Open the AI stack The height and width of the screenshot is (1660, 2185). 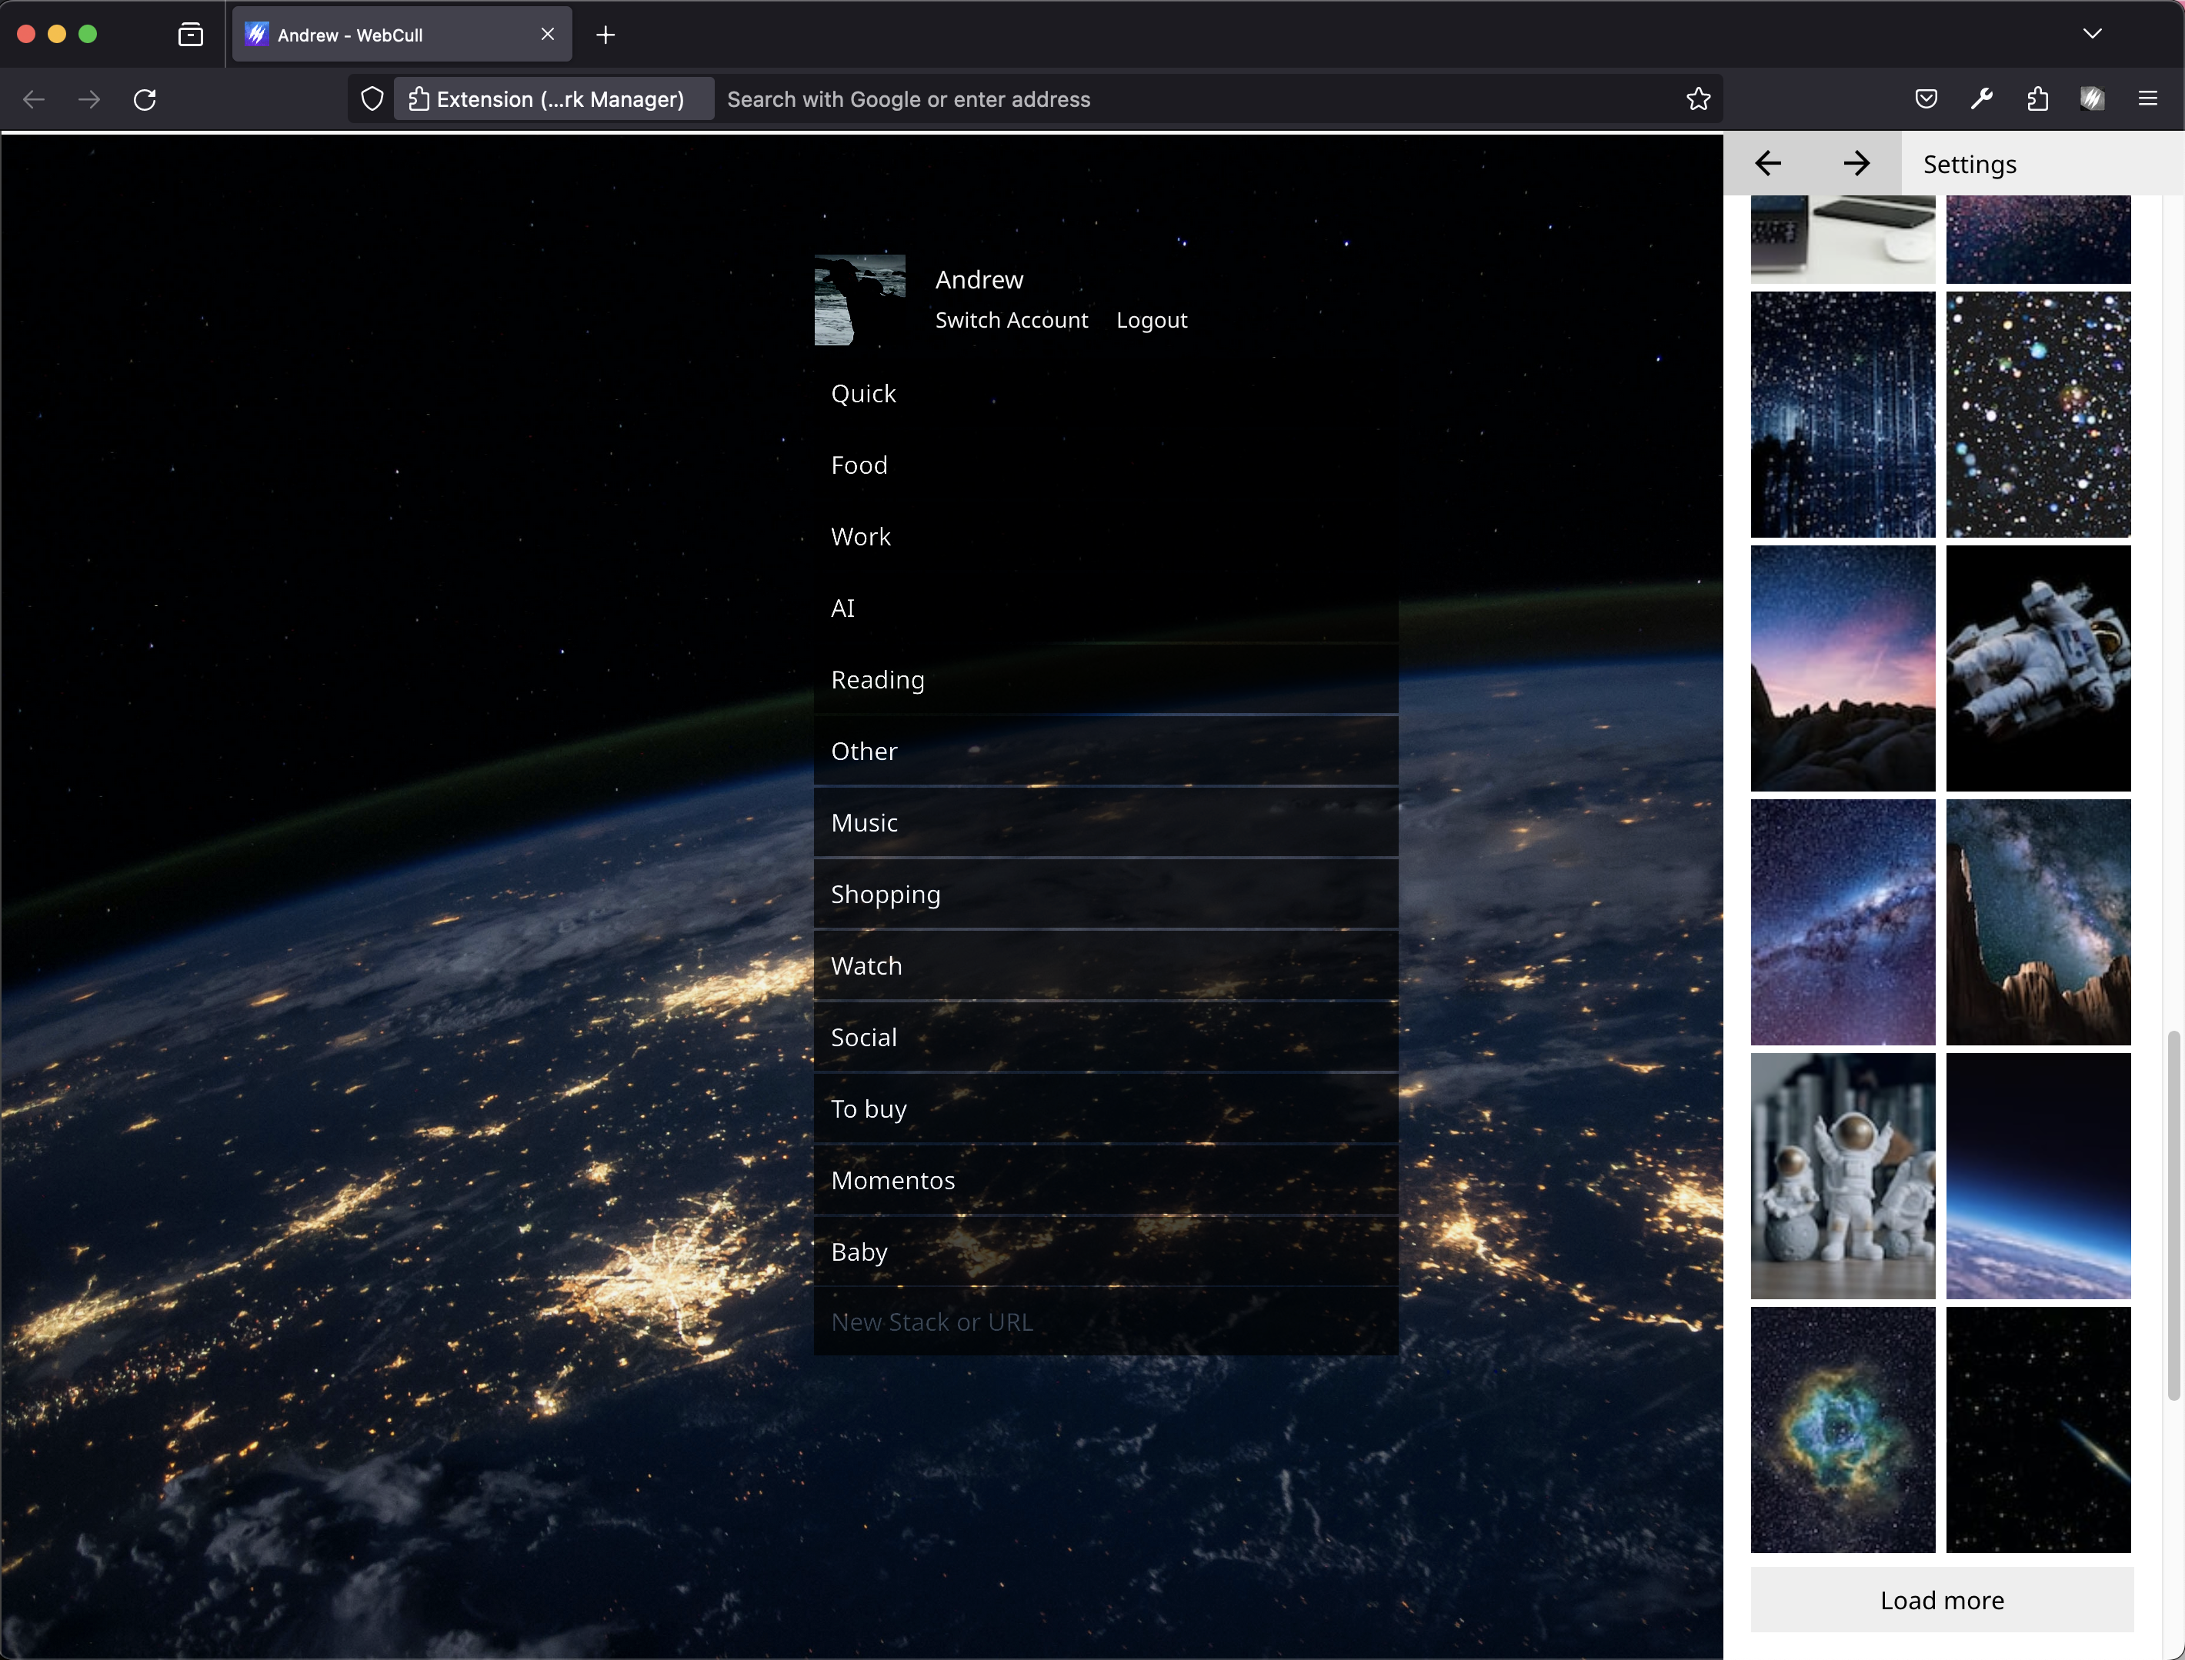1106,608
